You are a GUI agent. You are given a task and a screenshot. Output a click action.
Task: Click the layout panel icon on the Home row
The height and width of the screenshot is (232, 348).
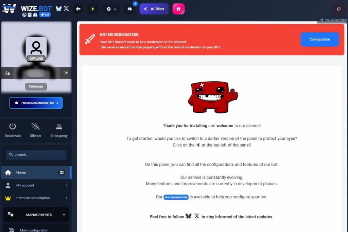(x=62, y=172)
